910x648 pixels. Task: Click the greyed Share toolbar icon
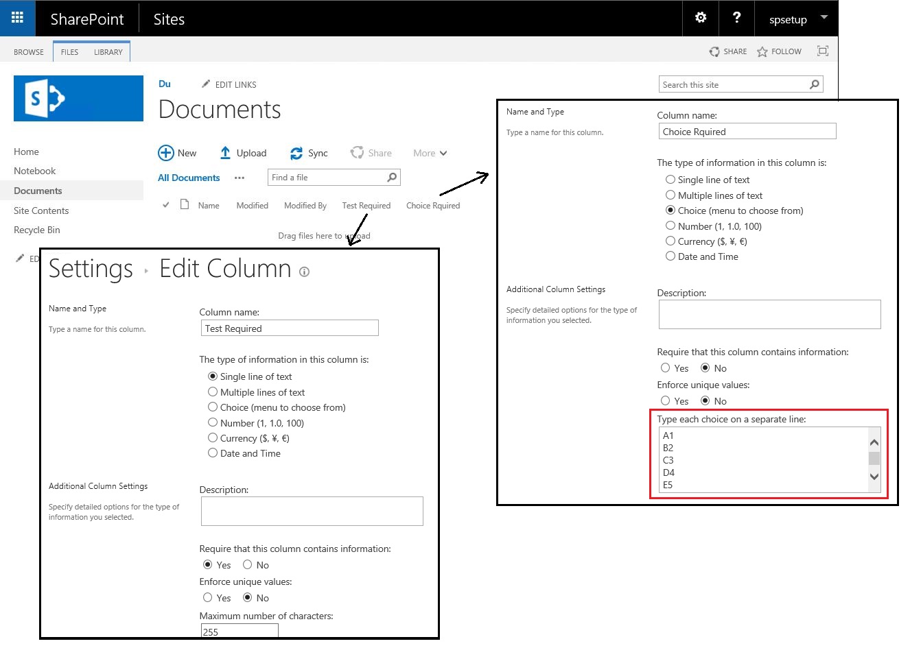click(357, 152)
